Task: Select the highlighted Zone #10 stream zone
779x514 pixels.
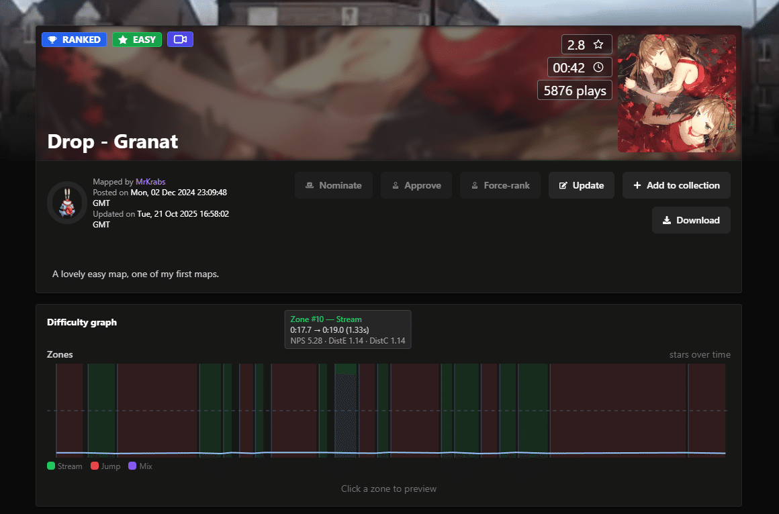Action: tap(346, 410)
